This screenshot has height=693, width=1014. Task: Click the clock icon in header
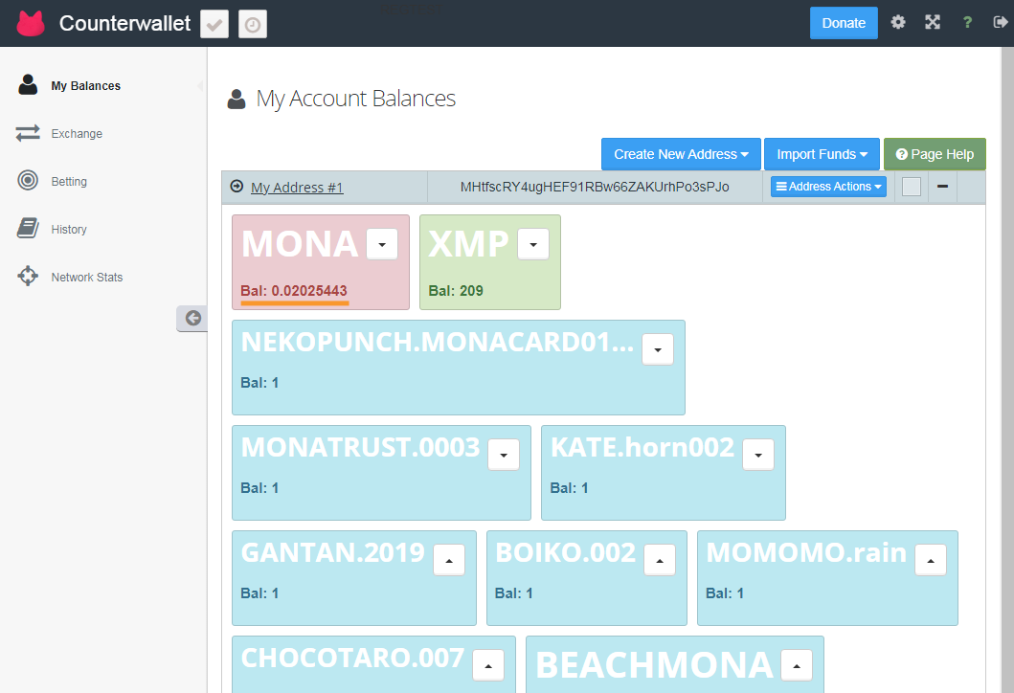(x=252, y=25)
